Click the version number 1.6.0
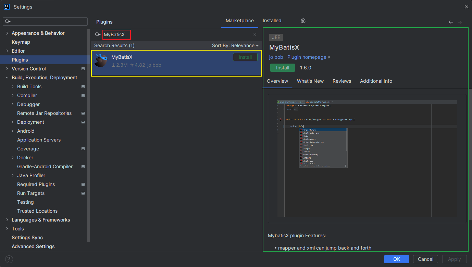The height and width of the screenshot is (267, 472). [x=306, y=68]
